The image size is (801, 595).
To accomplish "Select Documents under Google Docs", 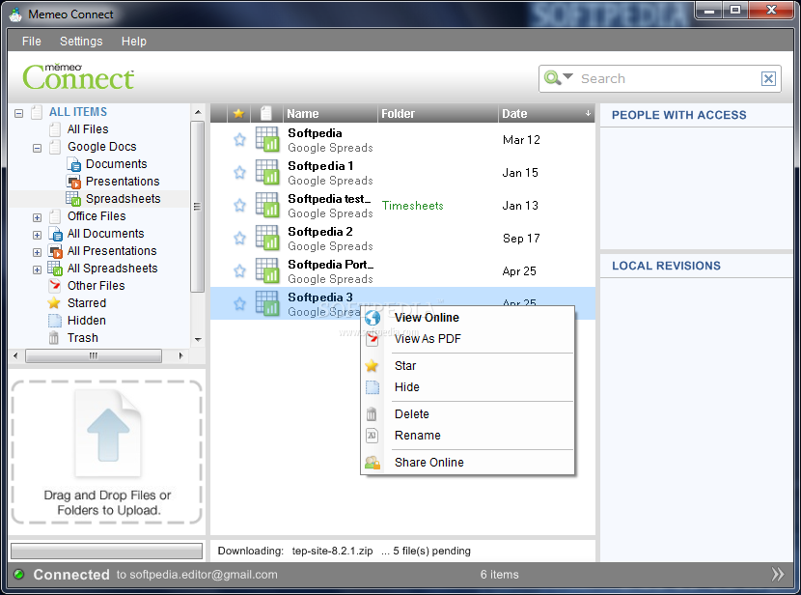I will pos(116,164).
